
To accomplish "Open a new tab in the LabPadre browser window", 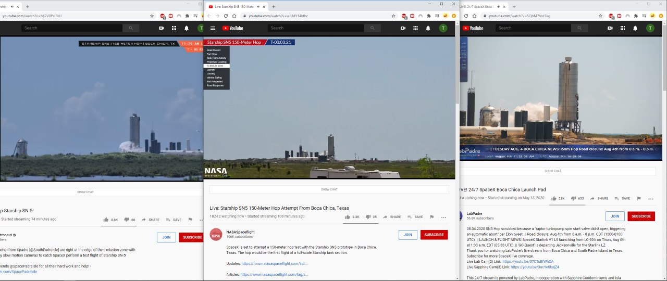I will (x=514, y=7).
